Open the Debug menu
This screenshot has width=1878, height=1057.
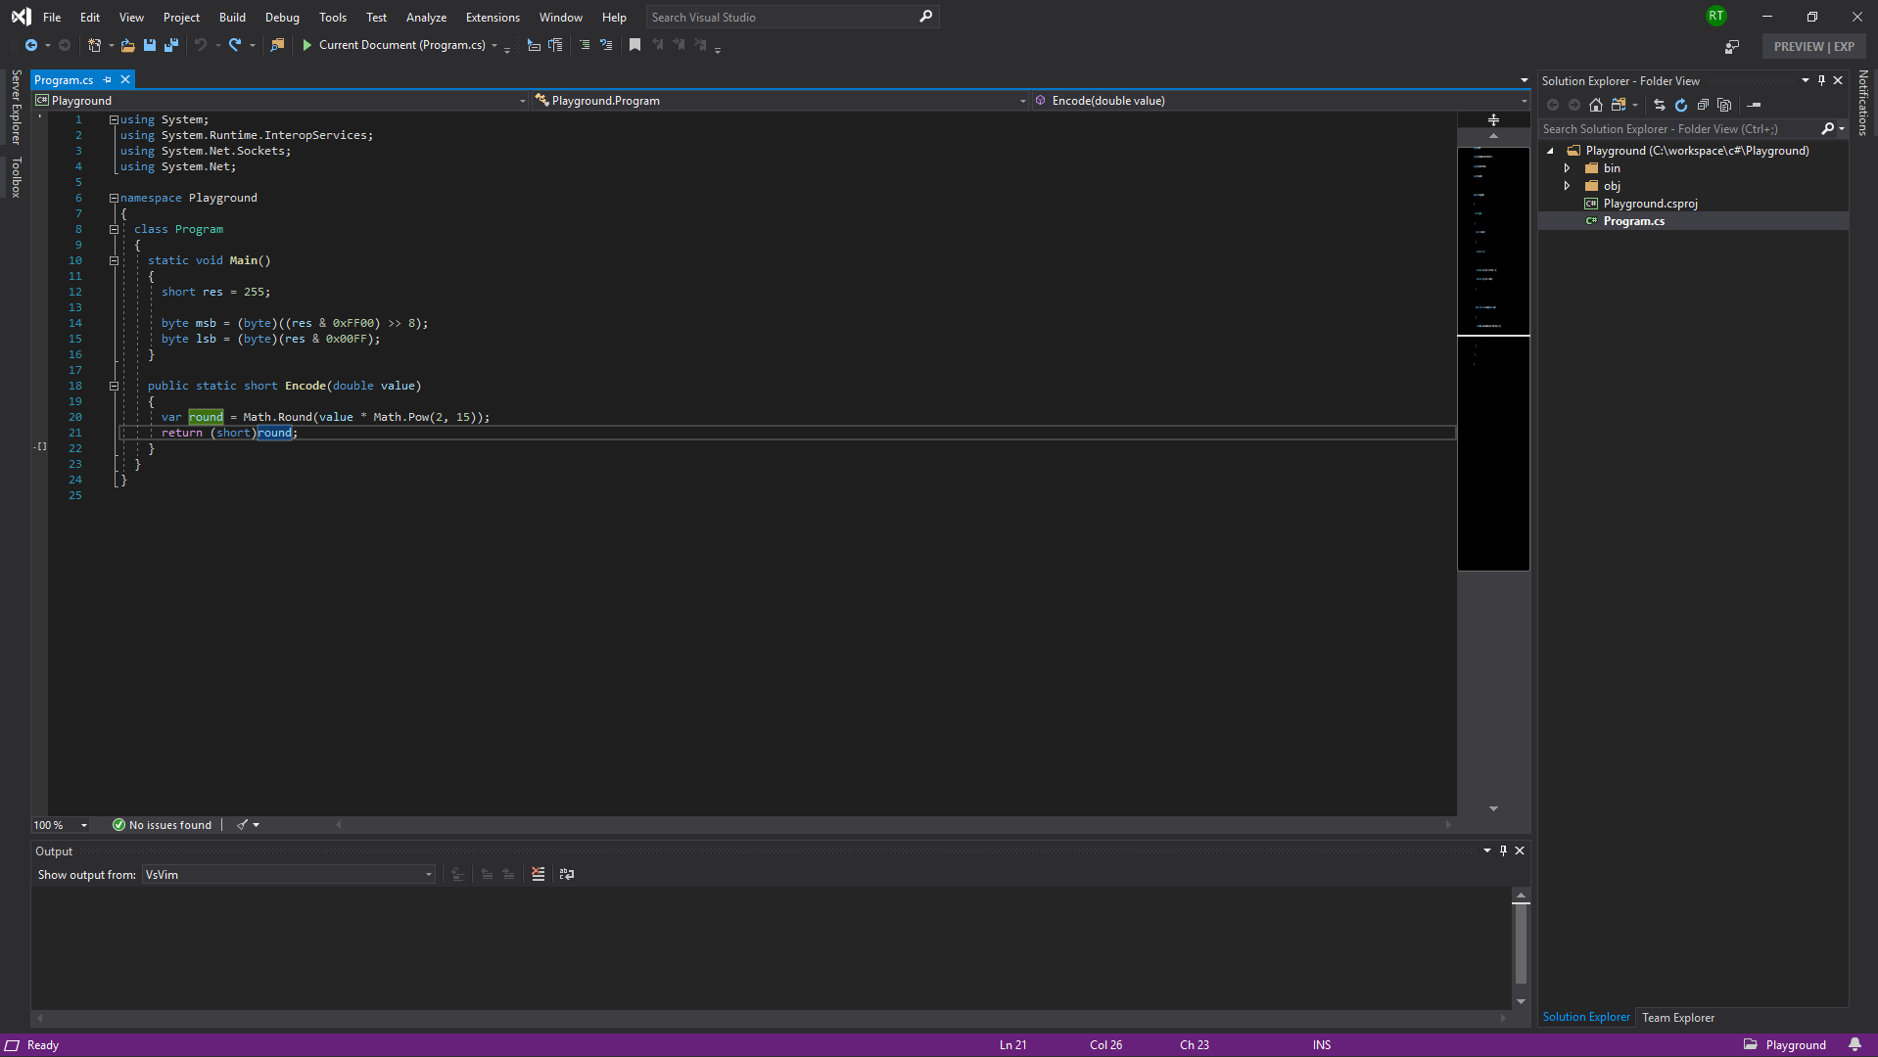[x=282, y=18]
